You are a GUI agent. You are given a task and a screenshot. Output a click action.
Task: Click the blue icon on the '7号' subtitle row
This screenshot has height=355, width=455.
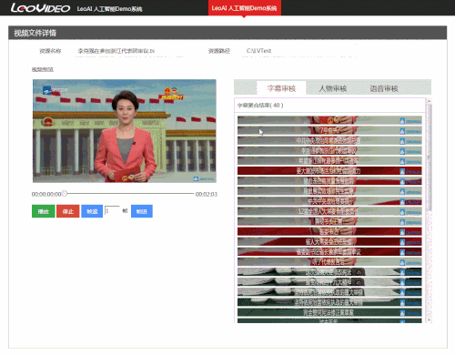[x=402, y=131]
